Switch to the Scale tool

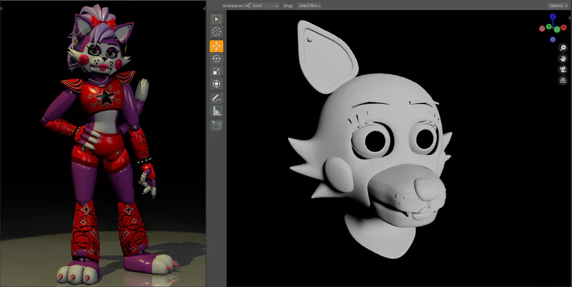(x=217, y=72)
